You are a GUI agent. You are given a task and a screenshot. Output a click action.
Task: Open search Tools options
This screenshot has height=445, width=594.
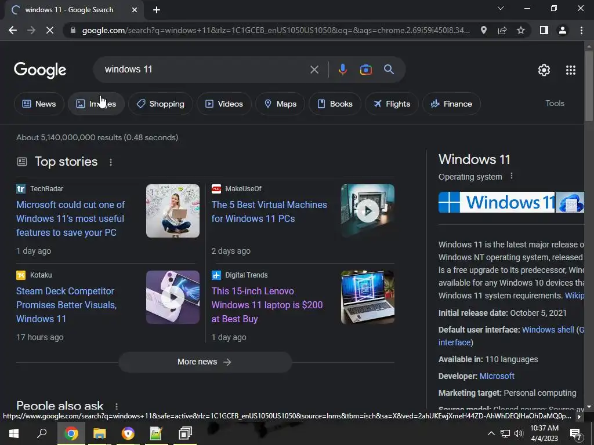coord(555,103)
